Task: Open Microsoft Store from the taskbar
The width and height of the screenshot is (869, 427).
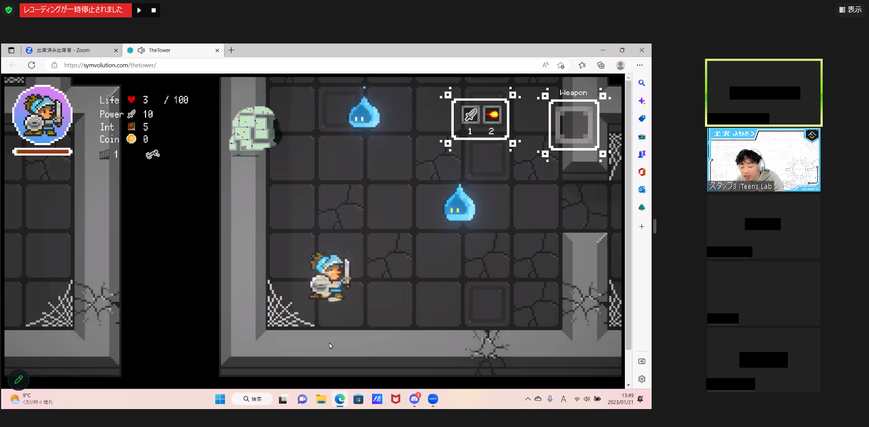Action: (358, 399)
